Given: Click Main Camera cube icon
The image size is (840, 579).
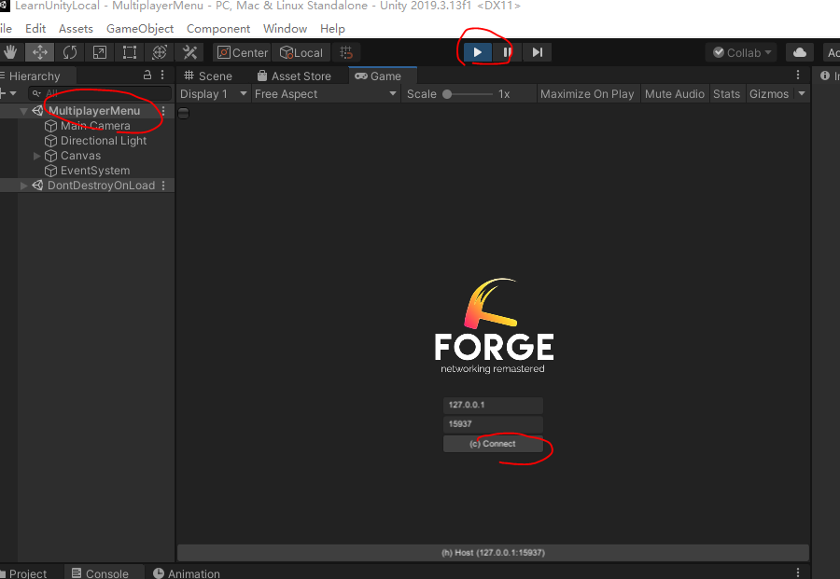Looking at the screenshot, I should coord(51,126).
